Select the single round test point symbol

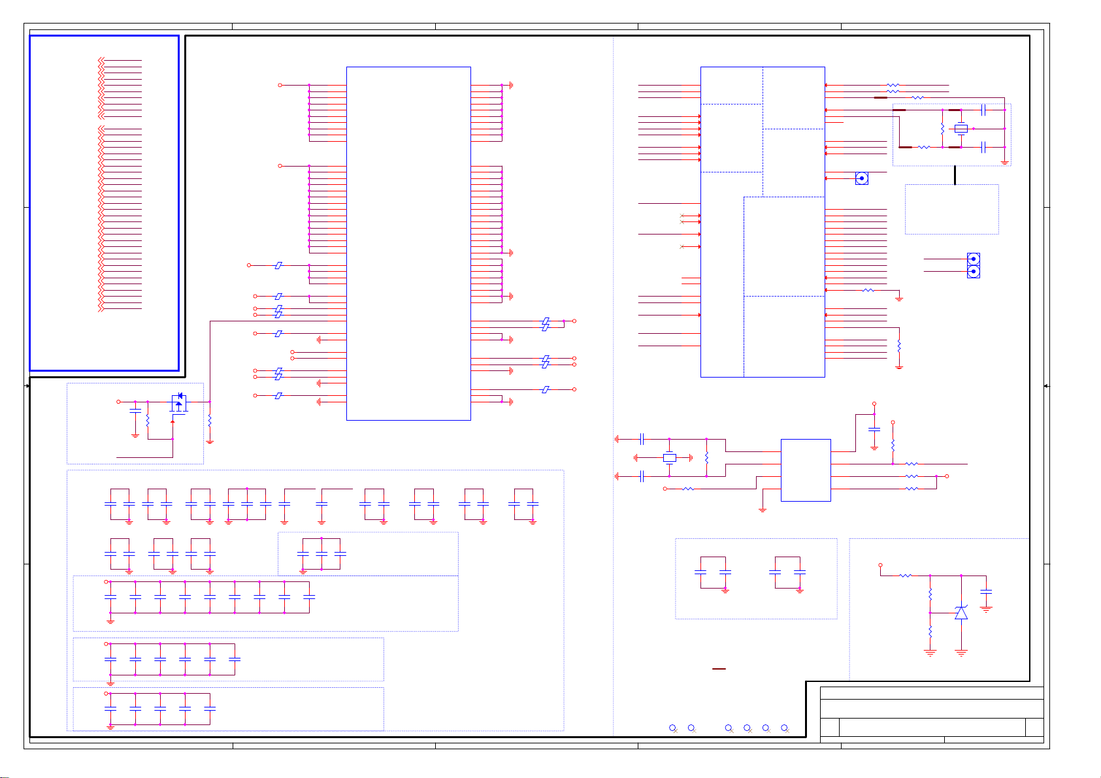click(862, 178)
